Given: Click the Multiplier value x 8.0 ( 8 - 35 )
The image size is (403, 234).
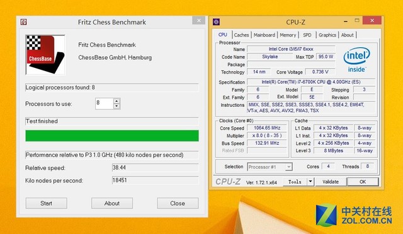Looking at the screenshot, I should click(267, 135).
